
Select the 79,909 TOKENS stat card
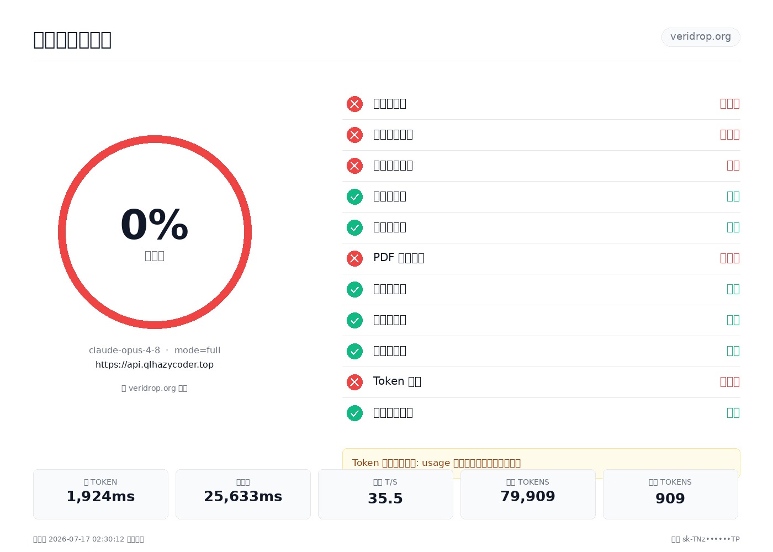[528, 494]
